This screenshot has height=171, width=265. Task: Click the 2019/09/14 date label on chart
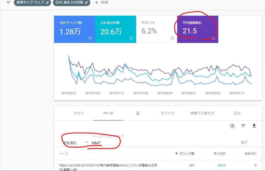(237, 93)
